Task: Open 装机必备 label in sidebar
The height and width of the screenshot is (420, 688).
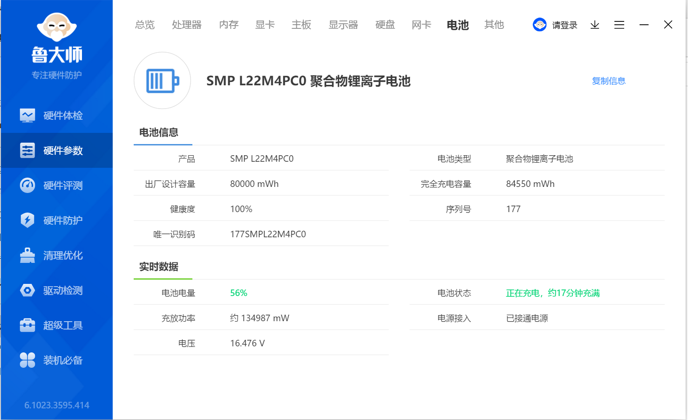Action: point(63,360)
